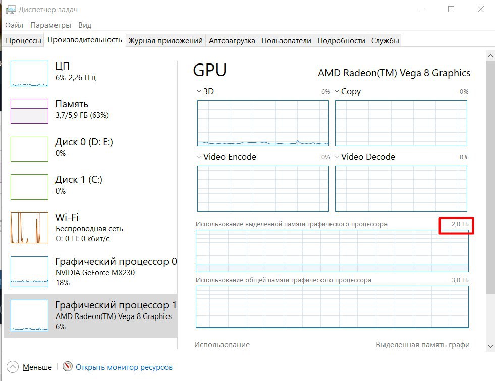Select the Память usage mini graph
The image size is (495, 381).
29,111
